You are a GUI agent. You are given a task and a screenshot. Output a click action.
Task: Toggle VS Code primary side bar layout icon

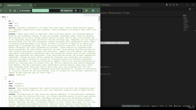tap(167, 5)
